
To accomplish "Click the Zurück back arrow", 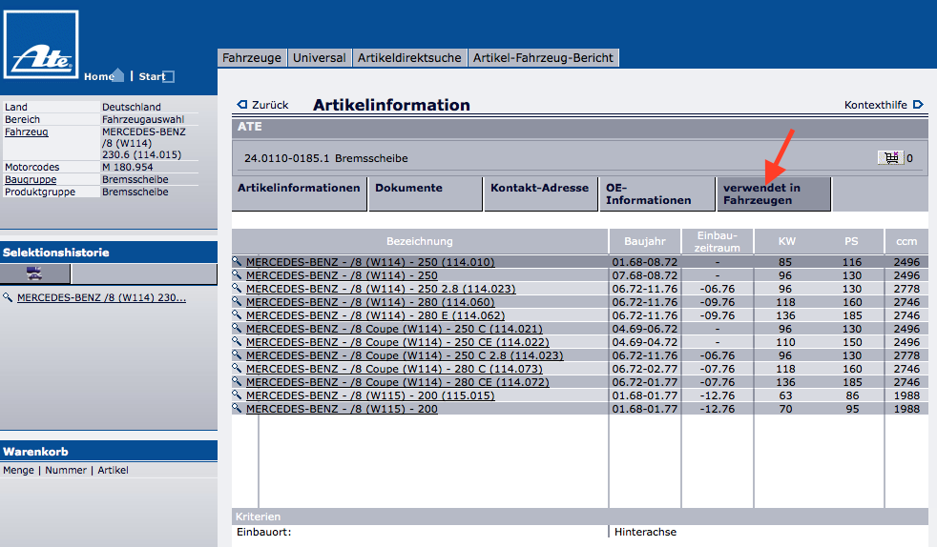I will coord(242,105).
